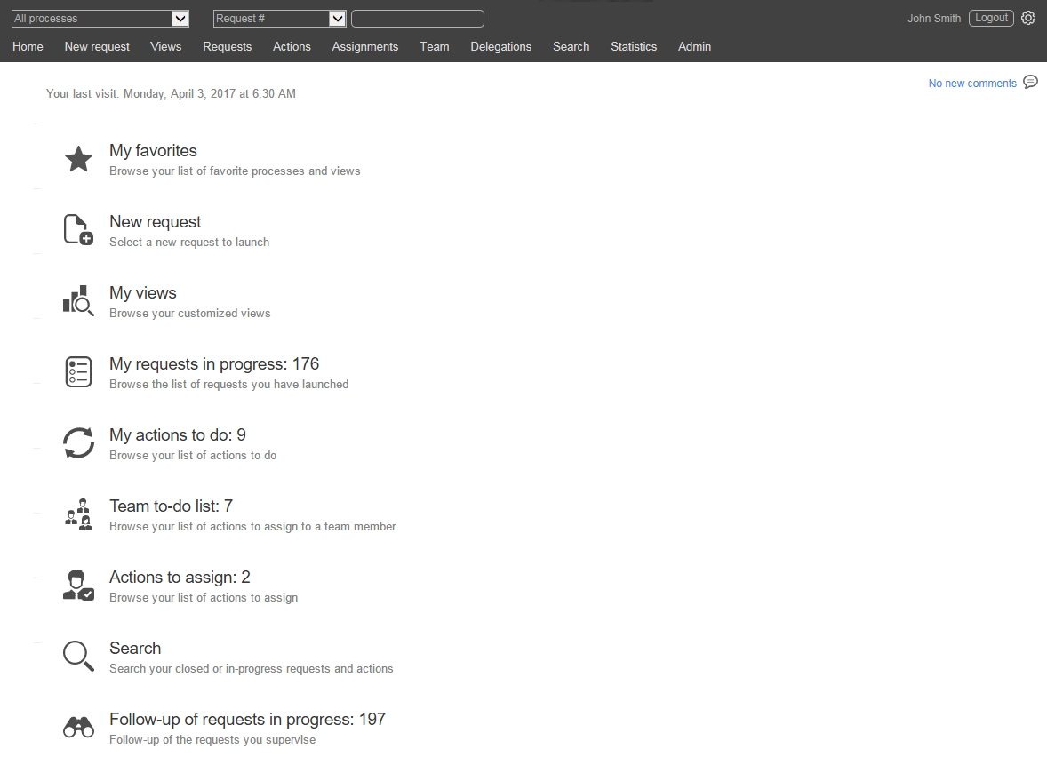Click the New request document icon
This screenshot has width=1047, height=773.
point(78,229)
